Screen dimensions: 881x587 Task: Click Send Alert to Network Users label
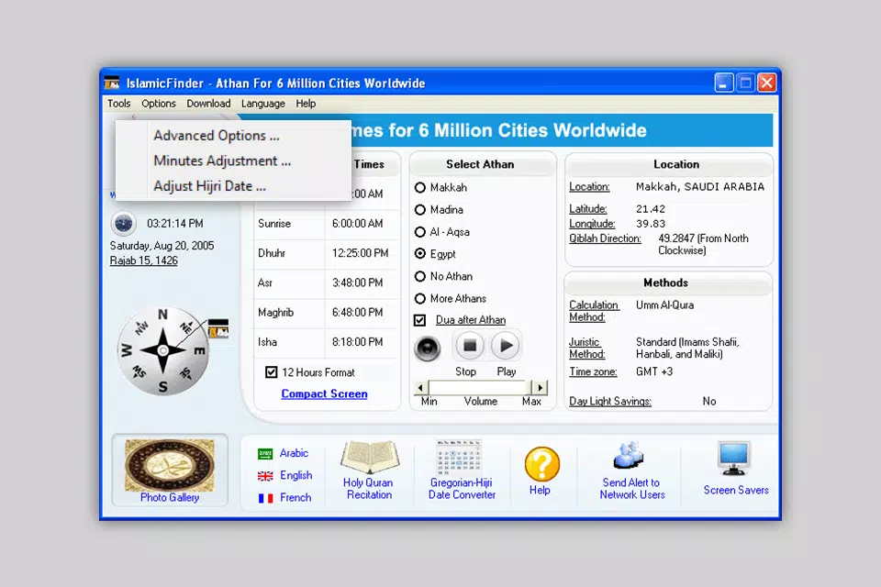tap(632, 489)
